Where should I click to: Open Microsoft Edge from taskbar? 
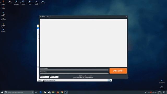point(41,92)
